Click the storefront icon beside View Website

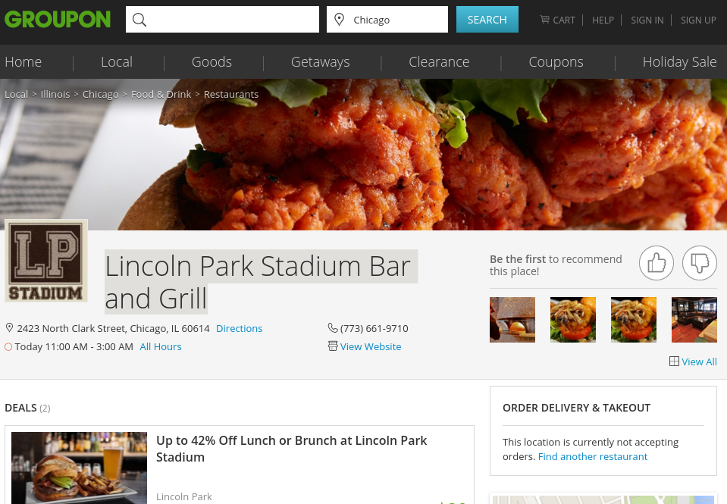tap(333, 346)
